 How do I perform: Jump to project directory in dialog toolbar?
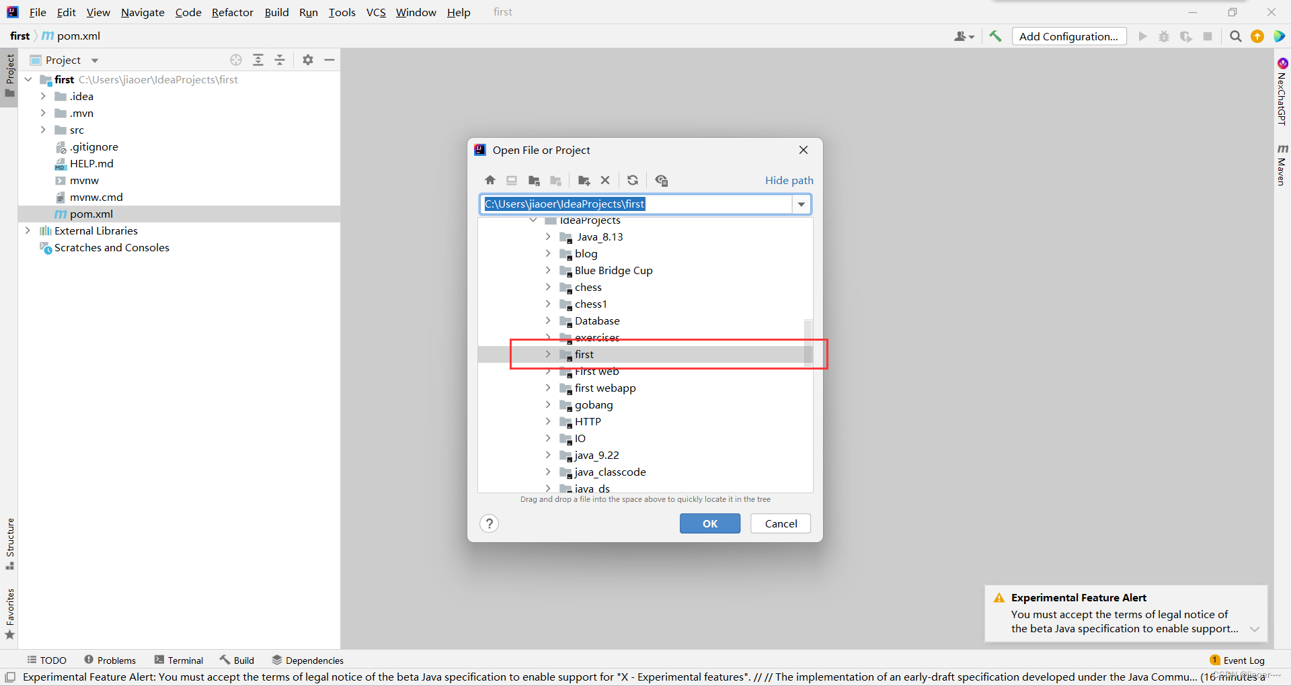pyautogui.click(x=534, y=180)
